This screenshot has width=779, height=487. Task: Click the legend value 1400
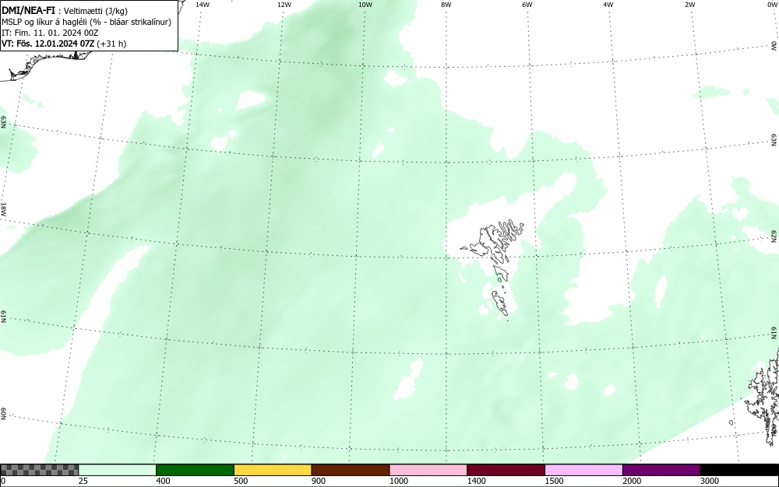click(476, 481)
